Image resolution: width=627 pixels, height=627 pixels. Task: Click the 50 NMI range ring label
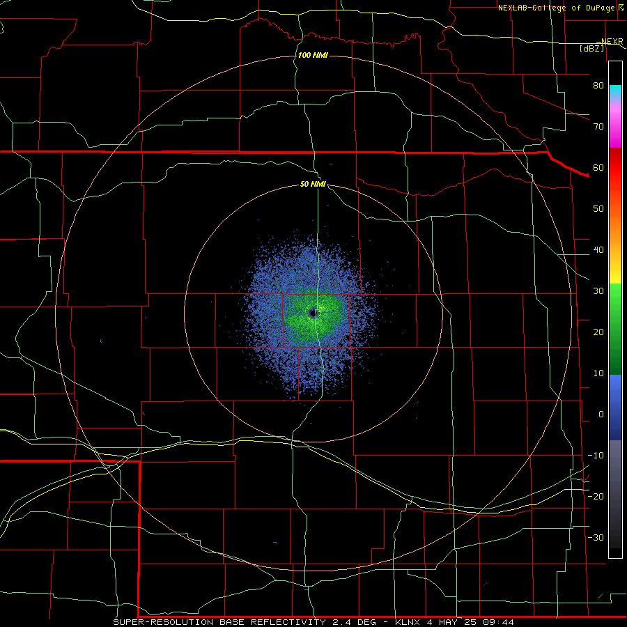[x=313, y=184]
